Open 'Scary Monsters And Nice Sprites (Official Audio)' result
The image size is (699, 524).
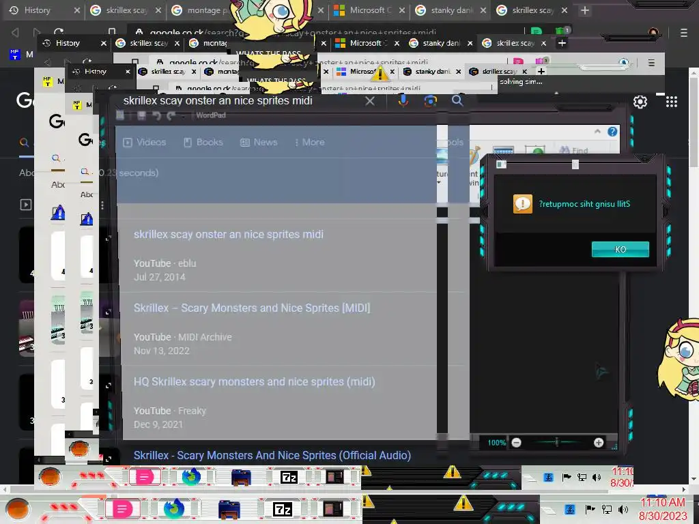[272, 455]
